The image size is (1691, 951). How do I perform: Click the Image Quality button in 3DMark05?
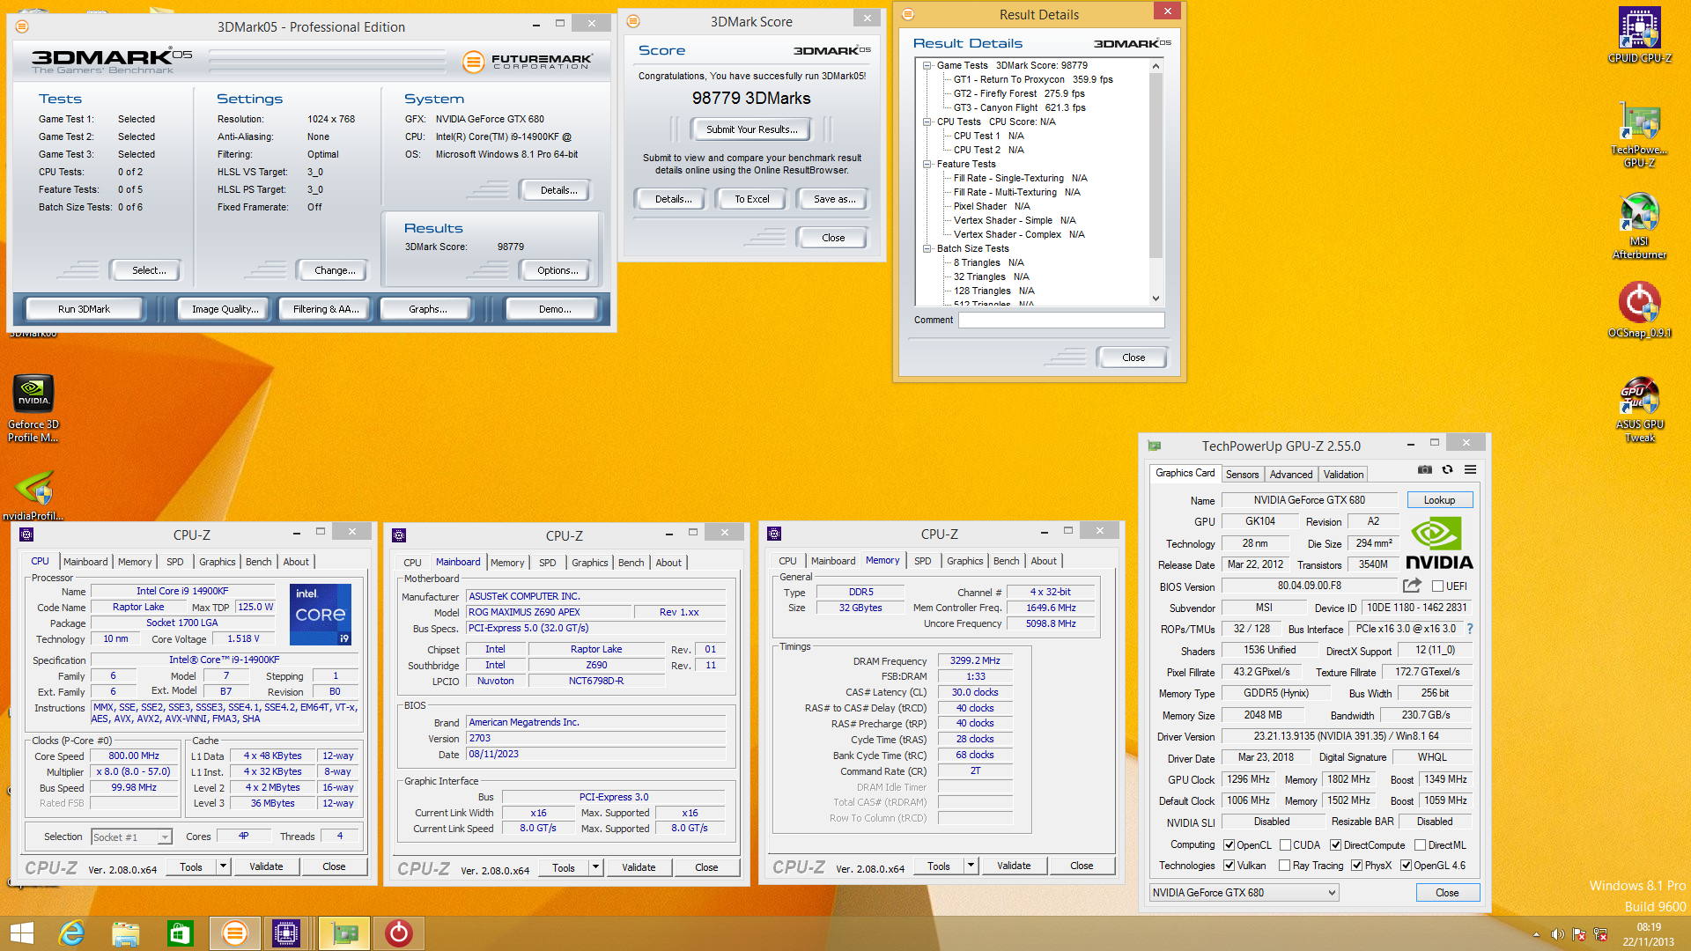point(225,309)
